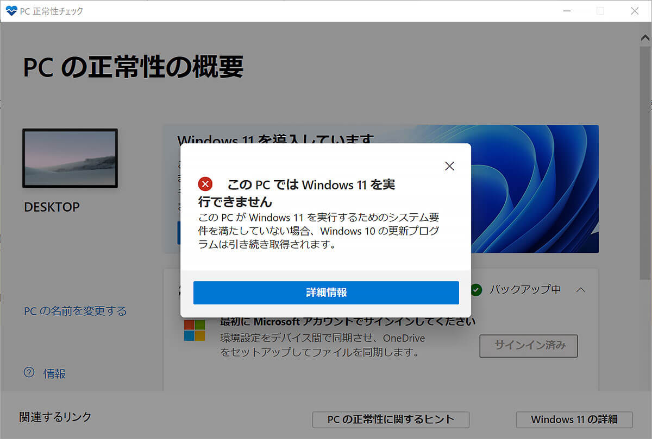The width and height of the screenshot is (652, 439).
Task: Click the Microsoft logo icon
Action: tap(195, 330)
